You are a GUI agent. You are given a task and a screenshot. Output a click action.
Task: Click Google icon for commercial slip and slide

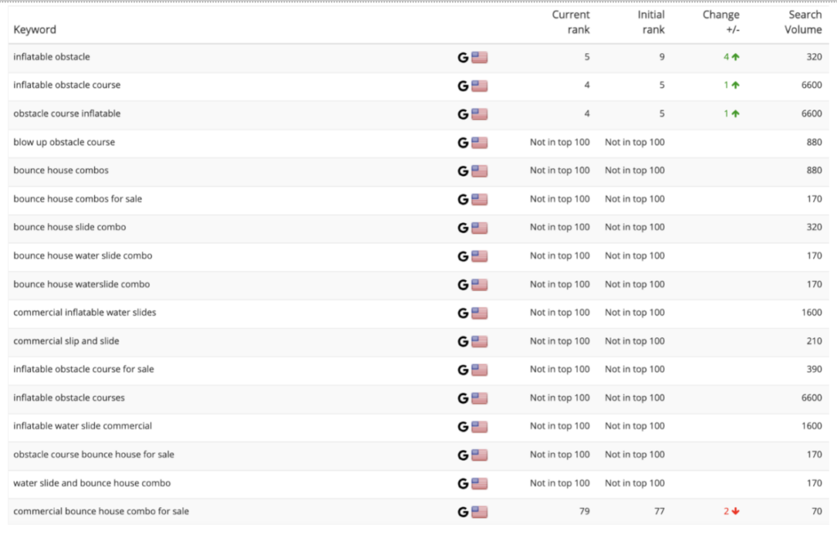463,342
